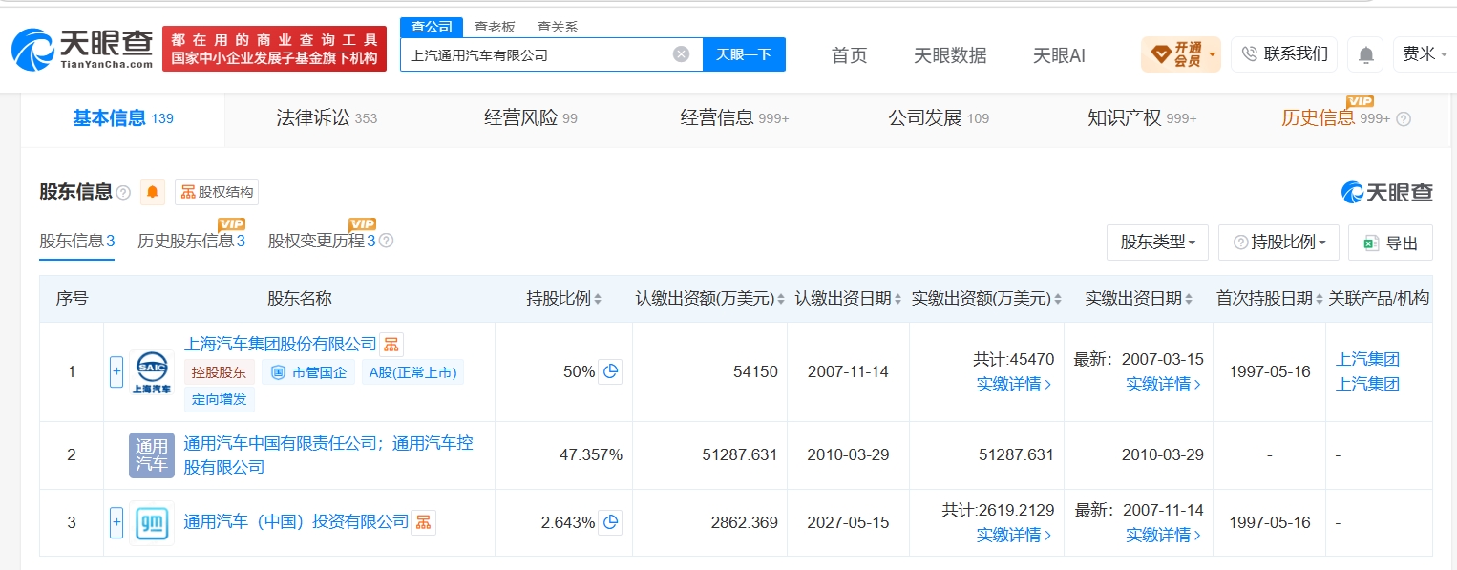The width and height of the screenshot is (1457, 570).
Task: Click the 导出 export button
Action: point(1390,243)
